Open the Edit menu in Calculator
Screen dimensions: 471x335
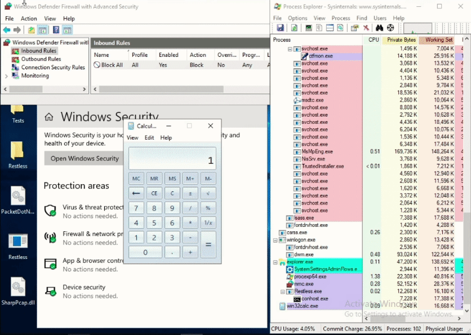149,138
